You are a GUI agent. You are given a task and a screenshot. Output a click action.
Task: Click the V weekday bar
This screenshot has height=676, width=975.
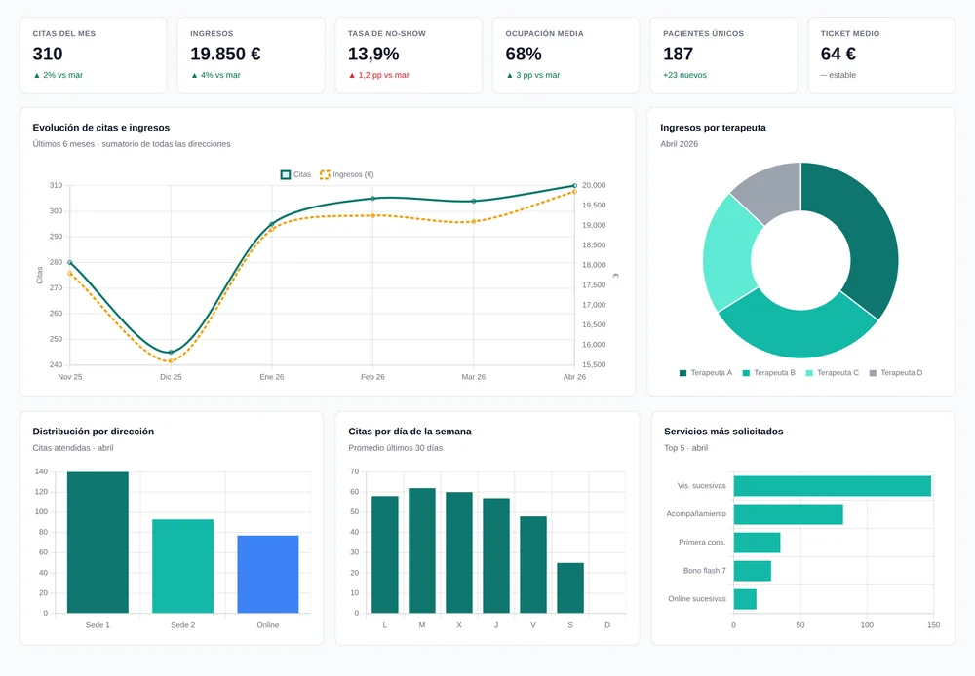533,565
